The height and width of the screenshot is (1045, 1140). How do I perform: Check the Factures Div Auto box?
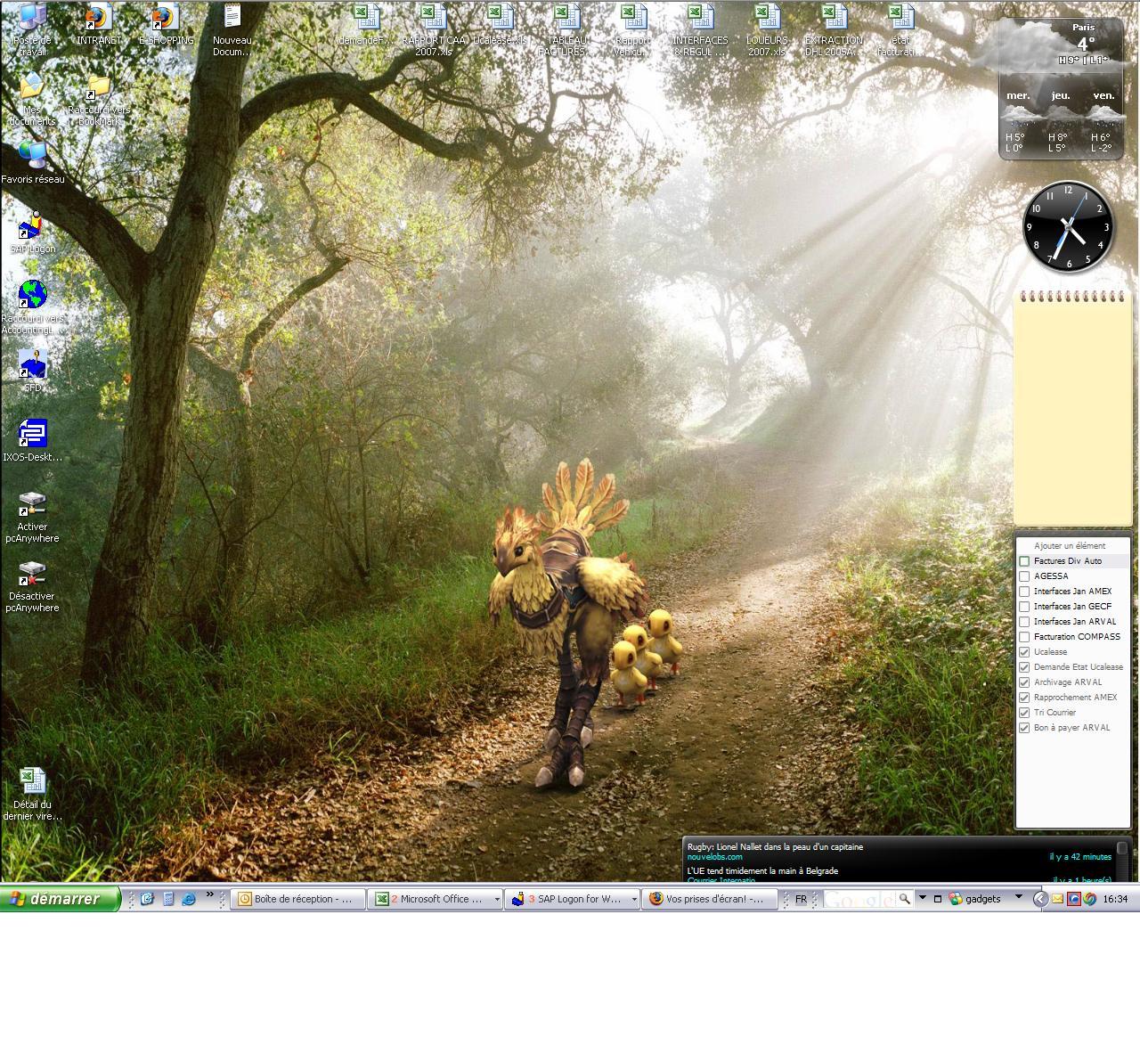(1024, 561)
